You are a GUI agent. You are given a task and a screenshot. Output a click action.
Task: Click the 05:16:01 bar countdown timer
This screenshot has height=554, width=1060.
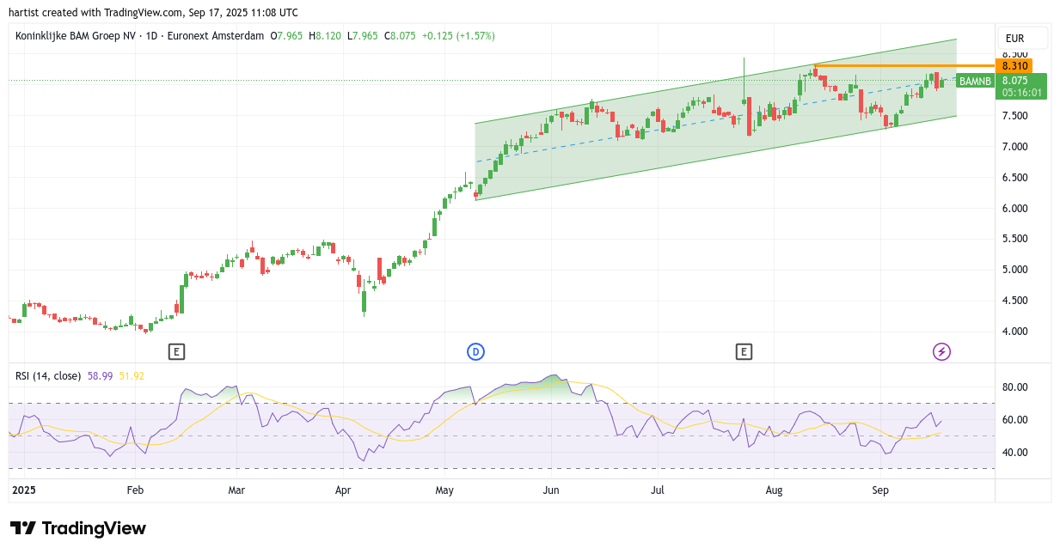1022,93
